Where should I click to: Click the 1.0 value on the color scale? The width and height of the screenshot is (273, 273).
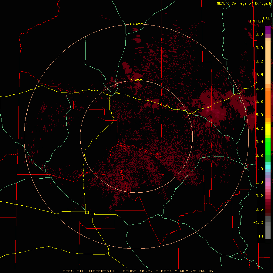click(259, 182)
